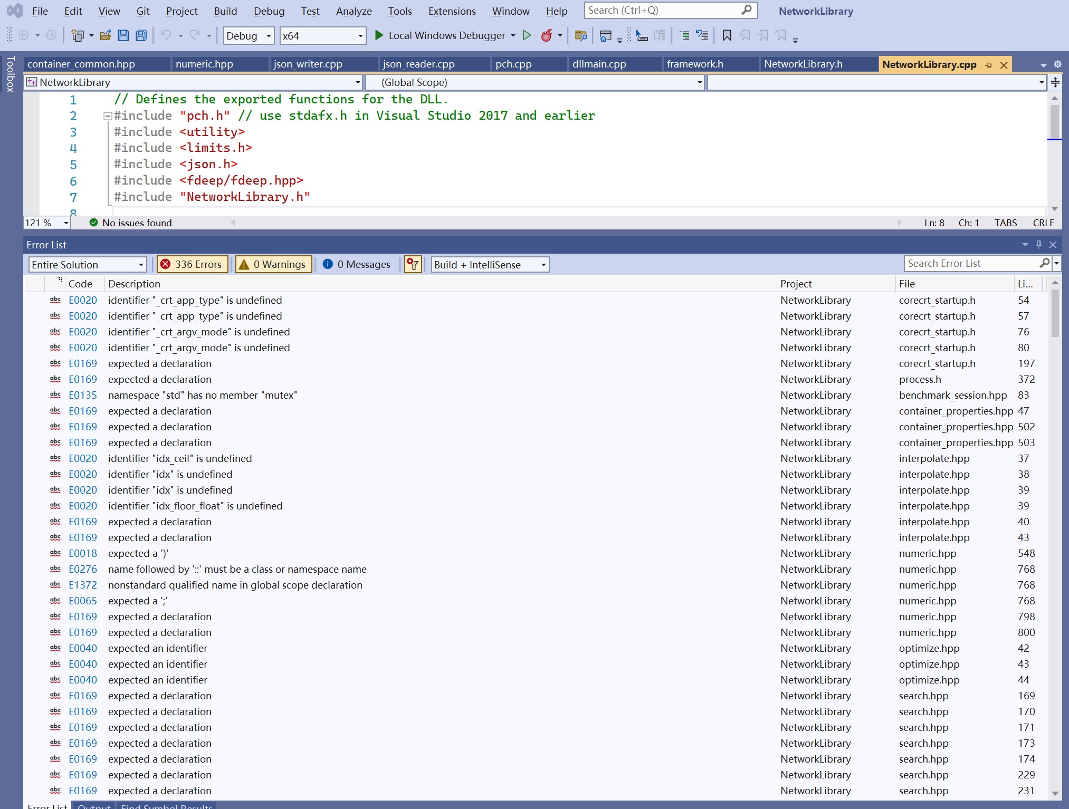The image size is (1069, 809).
Task: Go to the next bookmark icon
Action: (763, 35)
